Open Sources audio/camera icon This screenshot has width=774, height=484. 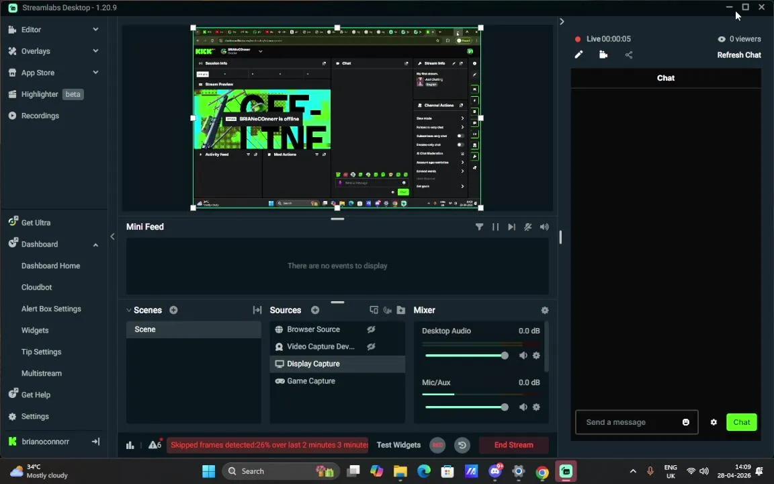point(388,310)
